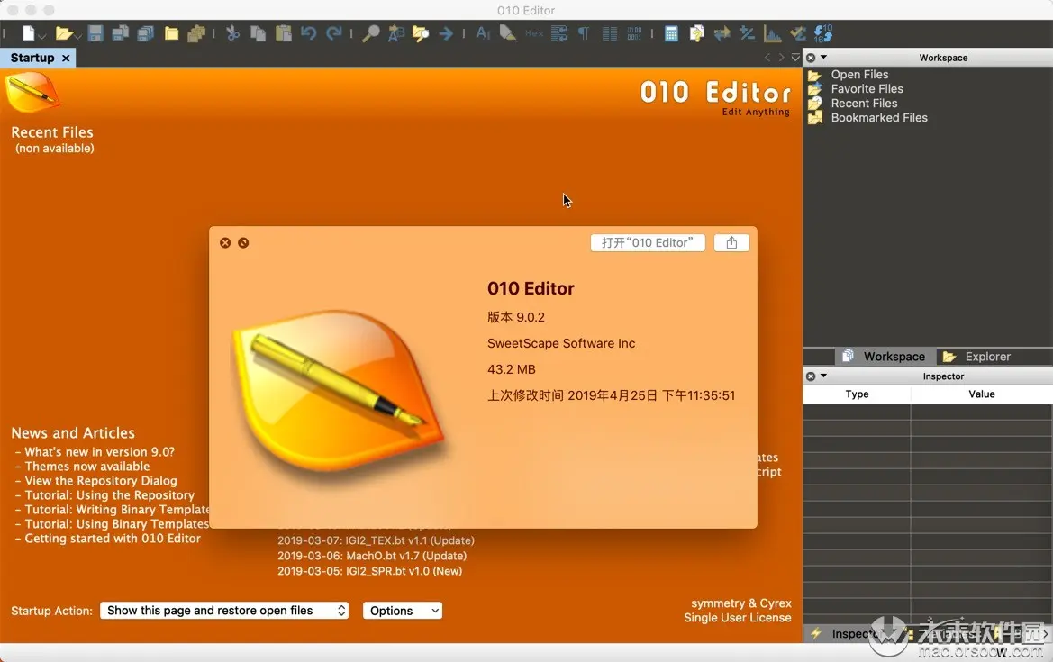Redo the last undone action

[x=334, y=33]
